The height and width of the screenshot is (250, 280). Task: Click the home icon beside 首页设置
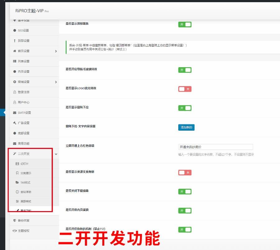pos(15,51)
